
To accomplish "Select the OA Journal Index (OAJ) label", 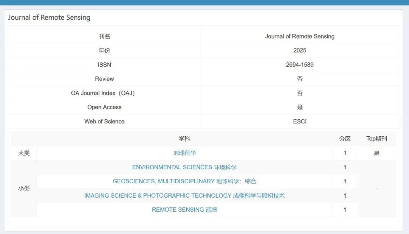I will coord(103,93).
